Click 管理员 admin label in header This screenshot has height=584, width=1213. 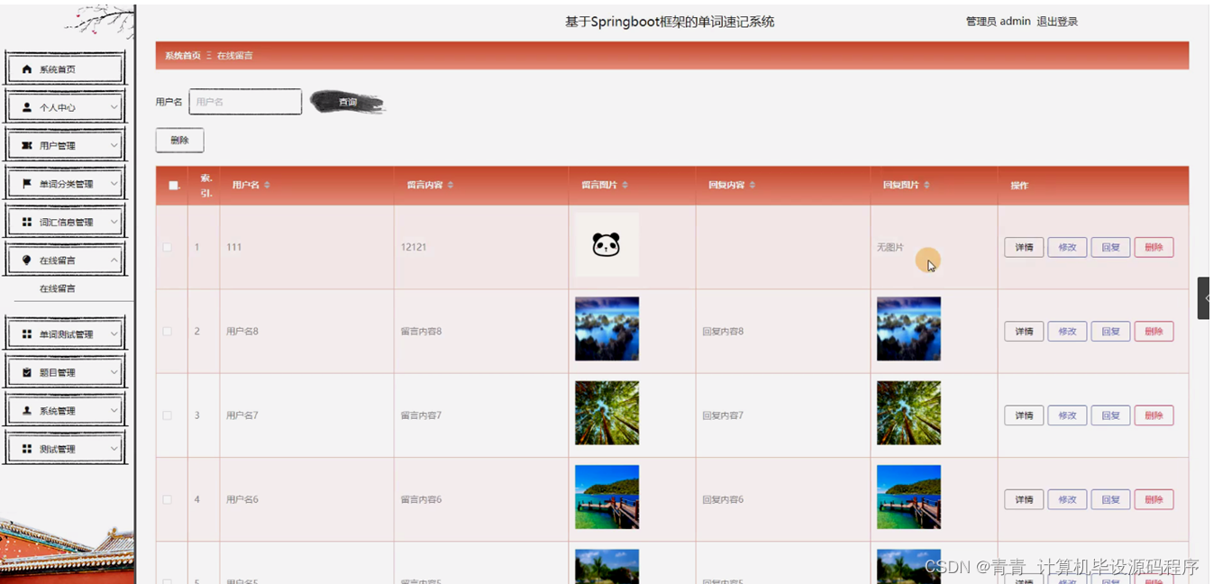[998, 22]
